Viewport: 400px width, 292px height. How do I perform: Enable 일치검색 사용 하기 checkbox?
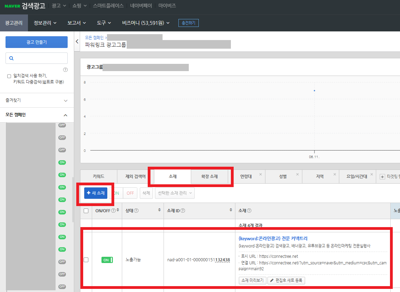(x=9, y=76)
